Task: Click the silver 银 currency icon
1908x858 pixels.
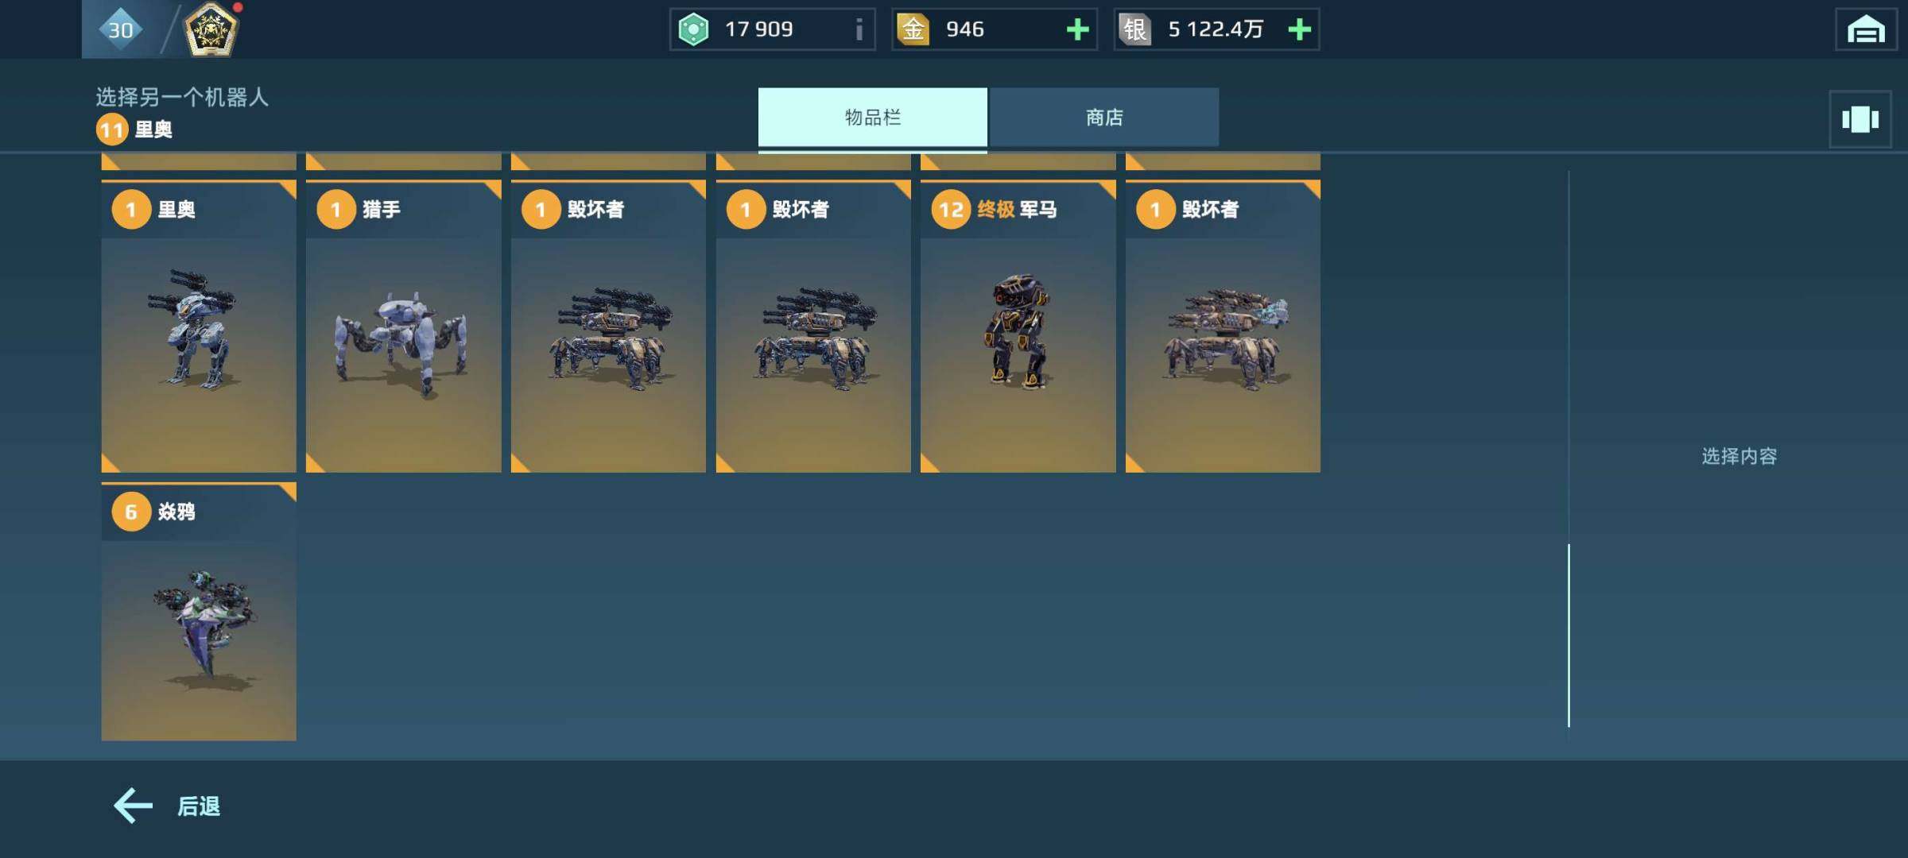Action: 1135,29
